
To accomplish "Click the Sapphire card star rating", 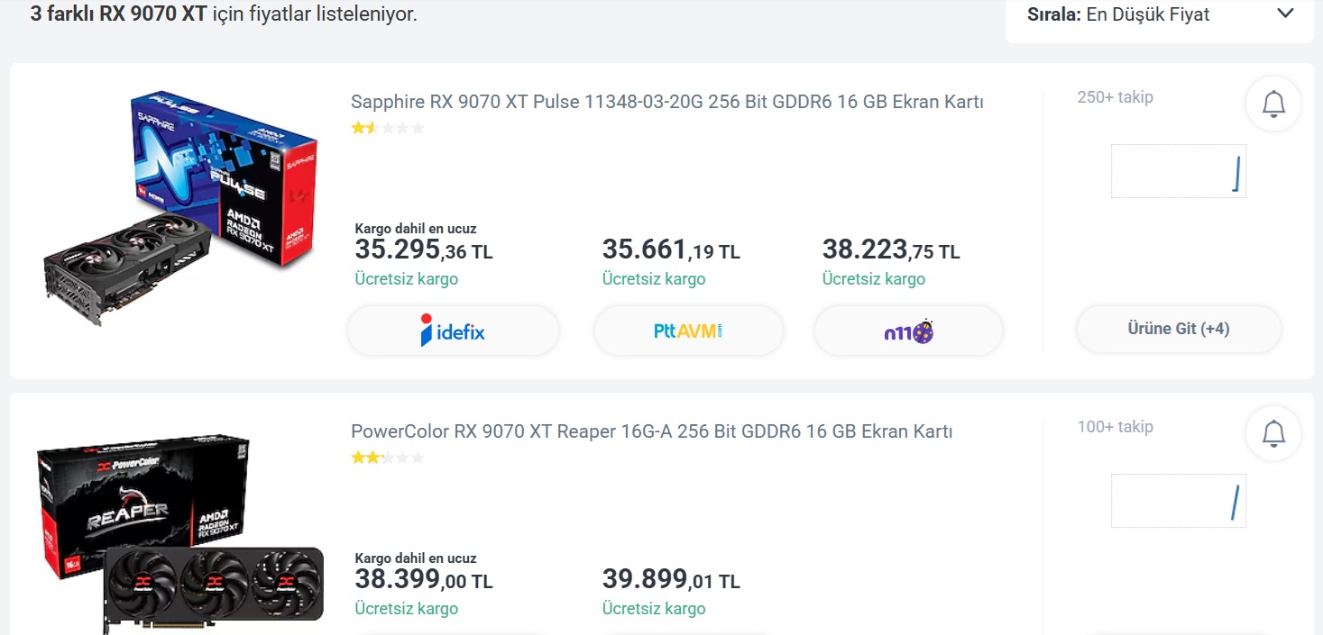I will [388, 128].
